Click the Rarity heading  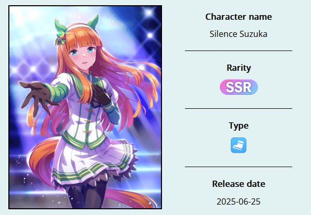coord(239,68)
